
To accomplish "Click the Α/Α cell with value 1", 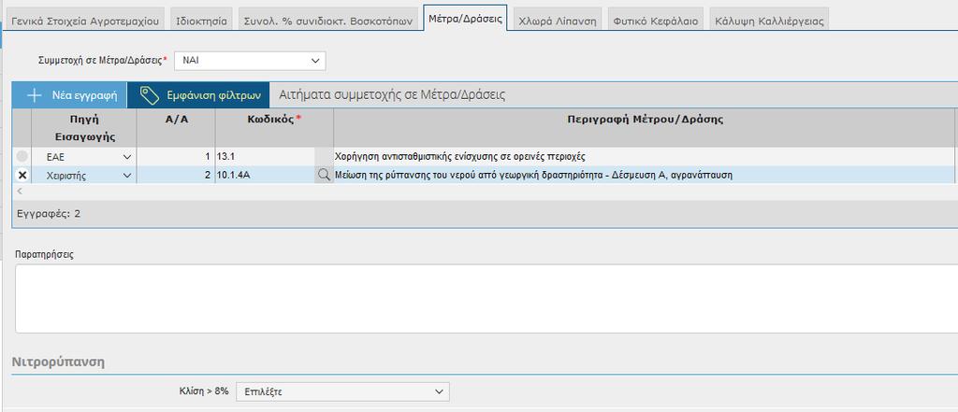I will click(x=176, y=157).
